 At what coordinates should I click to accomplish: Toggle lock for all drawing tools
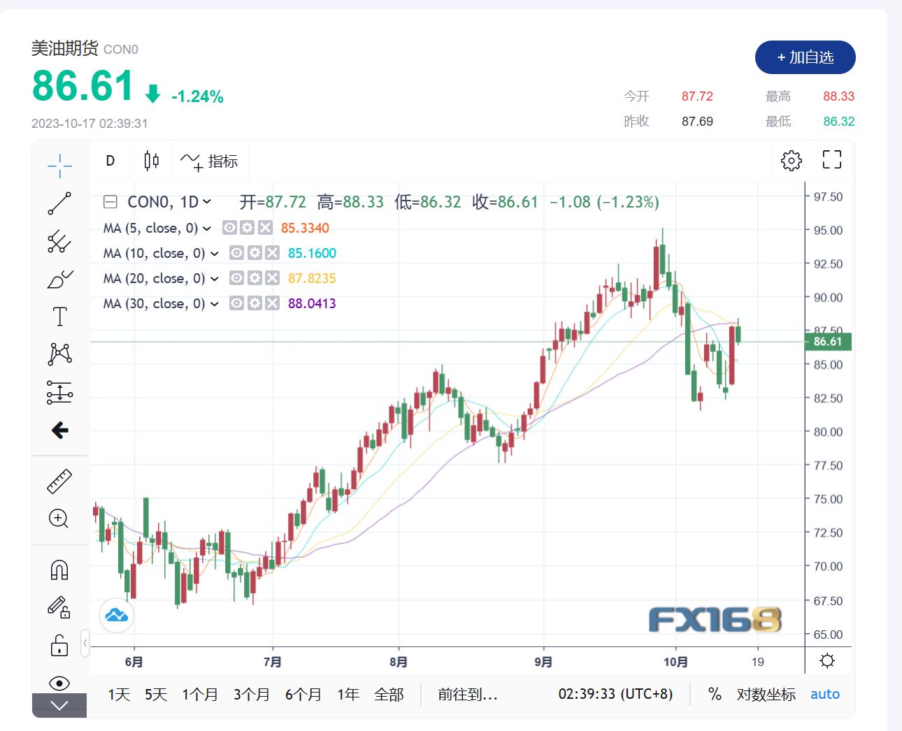tap(59, 644)
